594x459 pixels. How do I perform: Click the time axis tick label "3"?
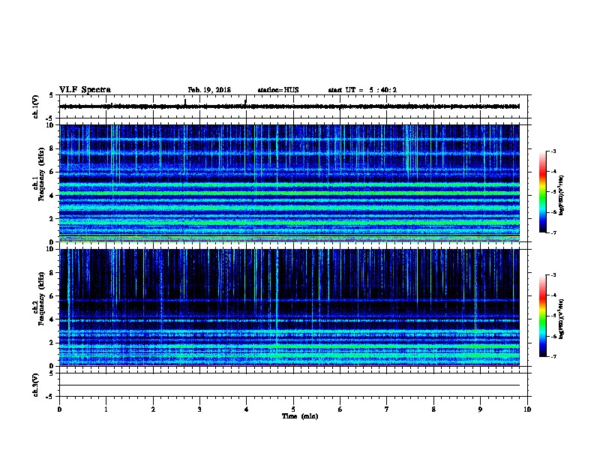point(199,409)
